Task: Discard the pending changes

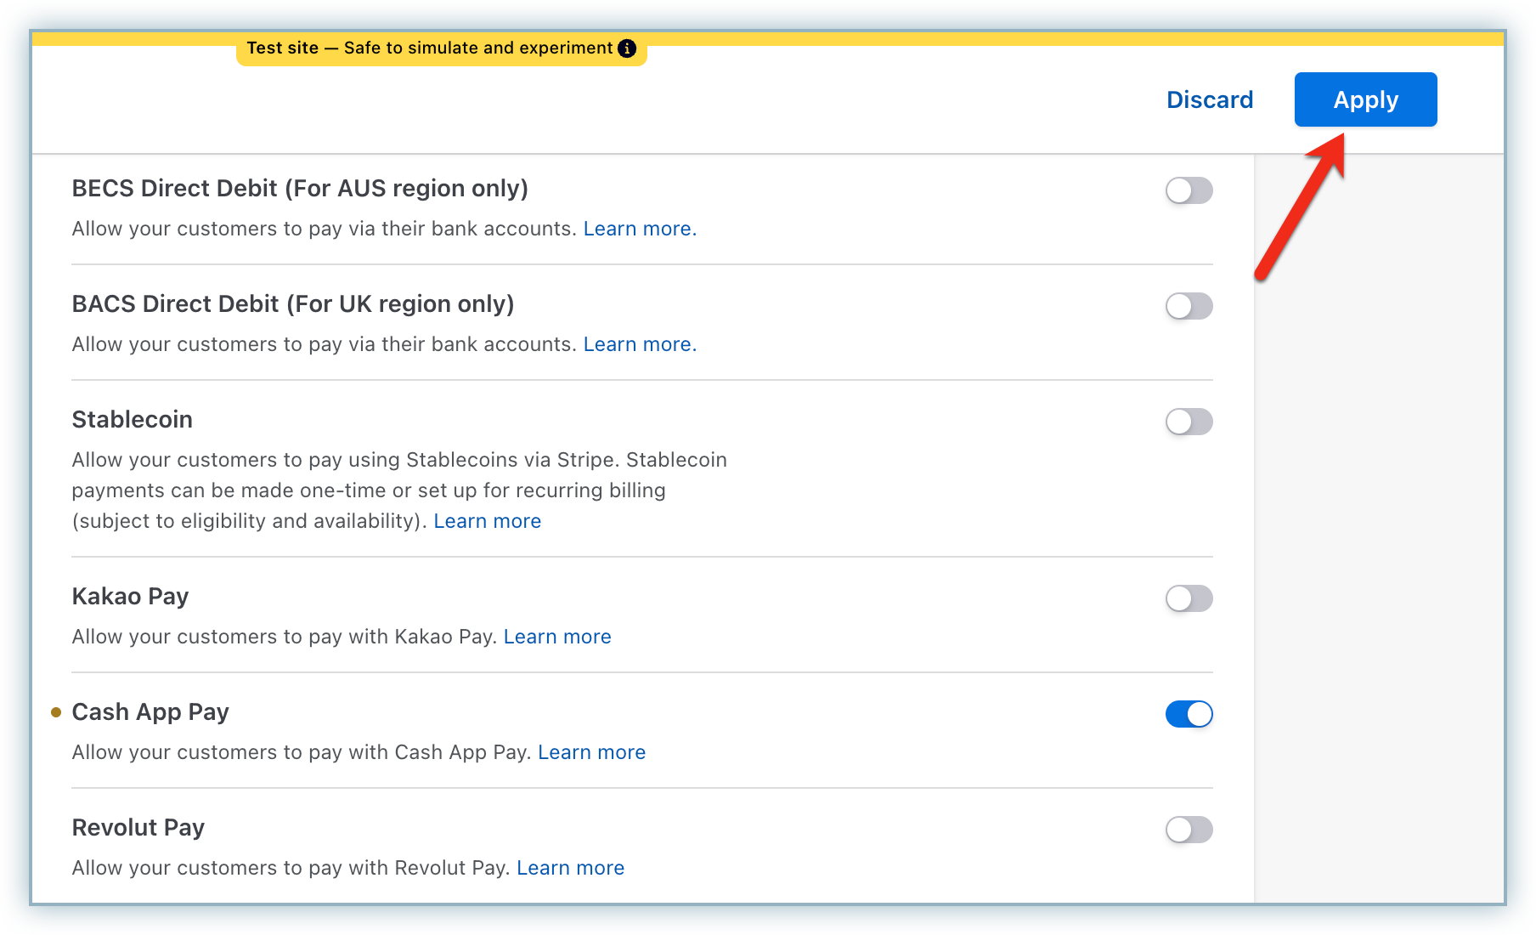Action: click(x=1209, y=99)
